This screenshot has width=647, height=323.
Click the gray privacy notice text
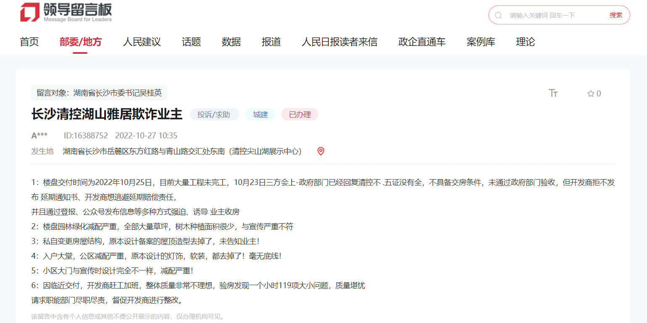click(x=128, y=316)
